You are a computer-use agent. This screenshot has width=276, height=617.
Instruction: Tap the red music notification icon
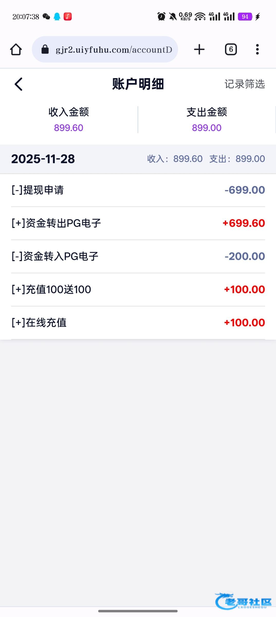click(x=68, y=17)
